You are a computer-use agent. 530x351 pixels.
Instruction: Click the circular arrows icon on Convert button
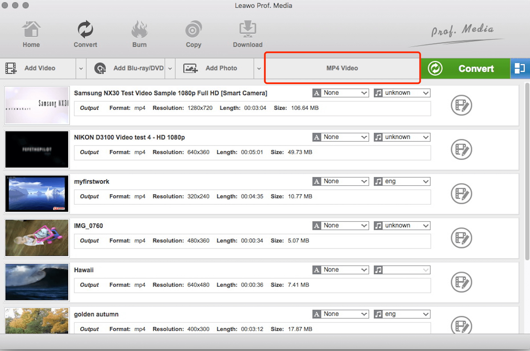435,68
